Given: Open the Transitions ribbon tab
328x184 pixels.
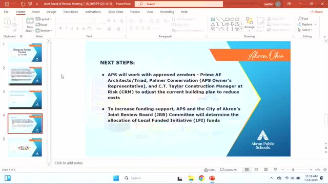Looking at the screenshot, I should [x=71, y=12].
